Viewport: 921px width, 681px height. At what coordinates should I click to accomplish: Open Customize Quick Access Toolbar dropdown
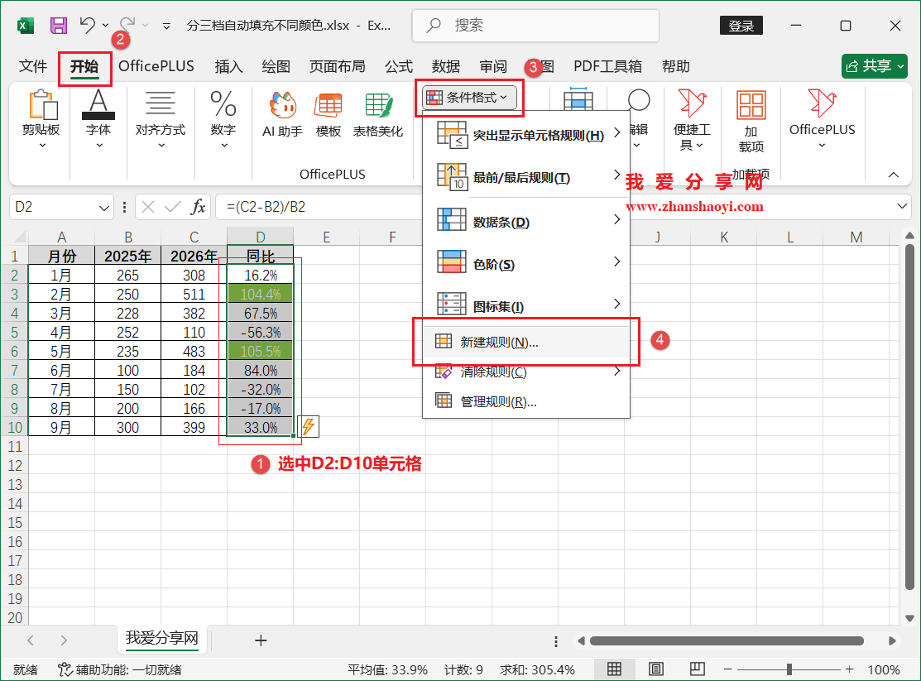[x=167, y=26]
